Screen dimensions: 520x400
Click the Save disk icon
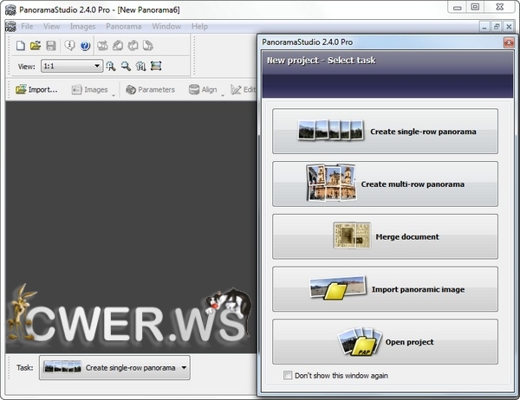pos(50,45)
